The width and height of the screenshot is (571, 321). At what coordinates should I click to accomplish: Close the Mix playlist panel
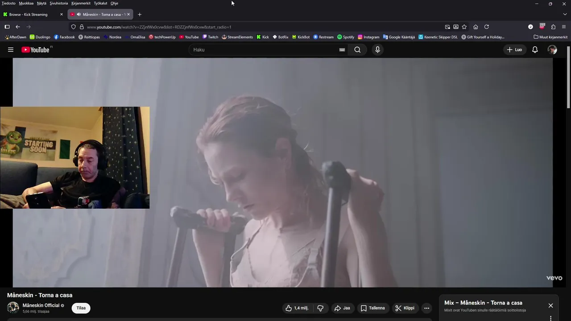[x=550, y=305]
